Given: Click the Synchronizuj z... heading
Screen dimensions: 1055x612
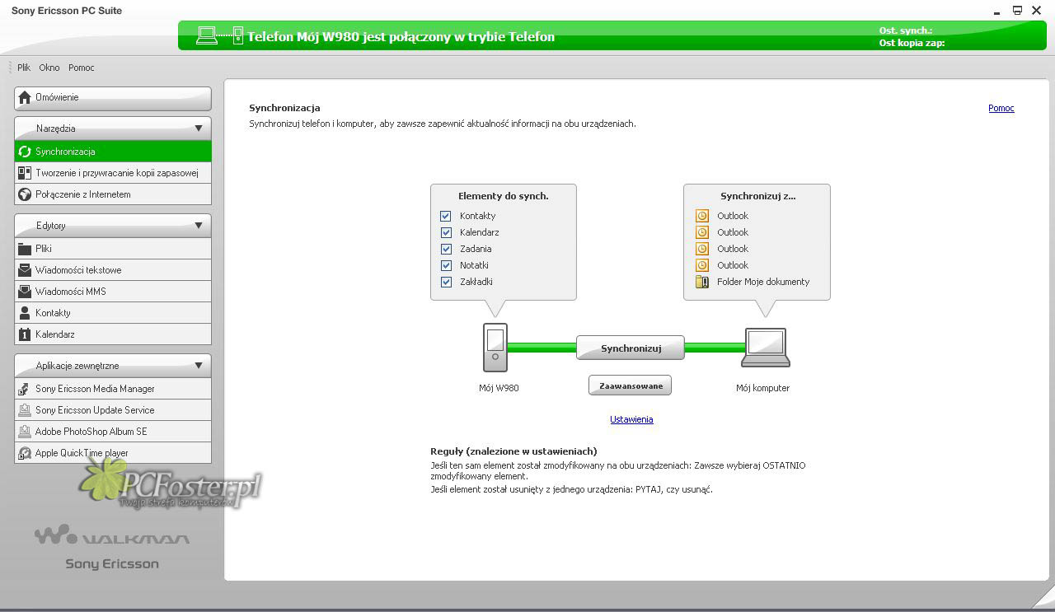Looking at the screenshot, I should point(758,196).
